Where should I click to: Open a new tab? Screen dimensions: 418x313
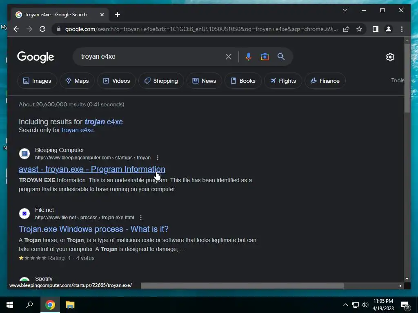click(118, 15)
